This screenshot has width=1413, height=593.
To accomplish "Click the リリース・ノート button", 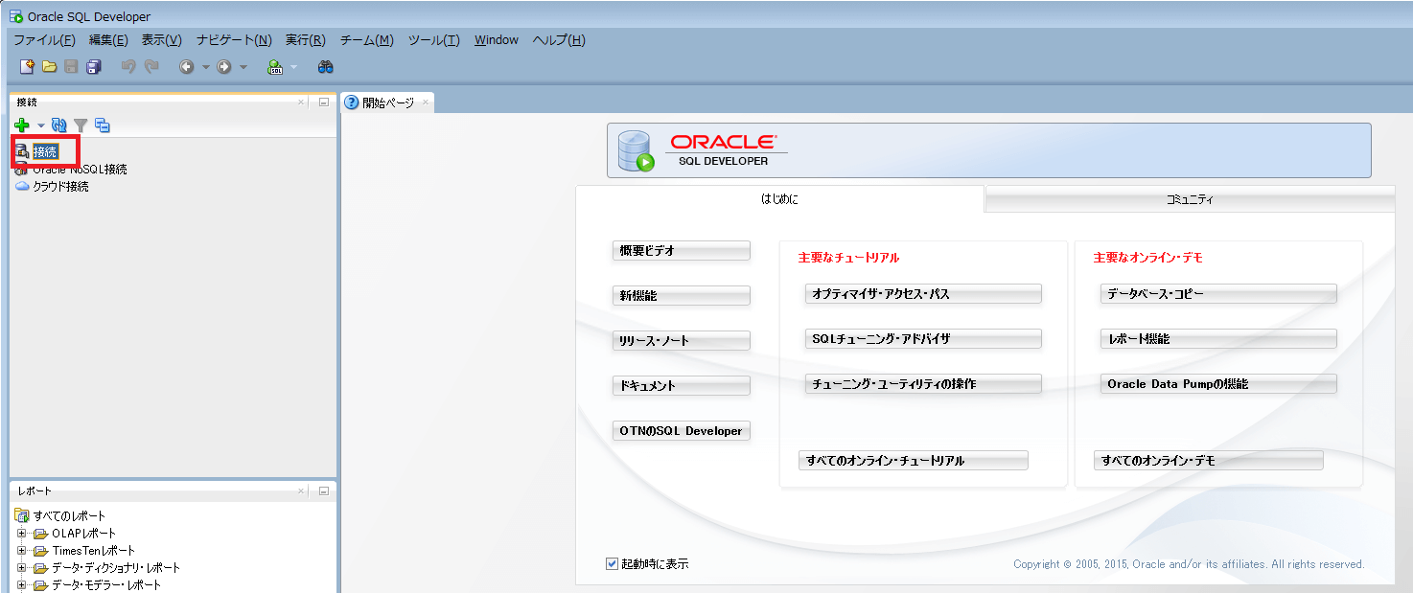I will 681,340.
